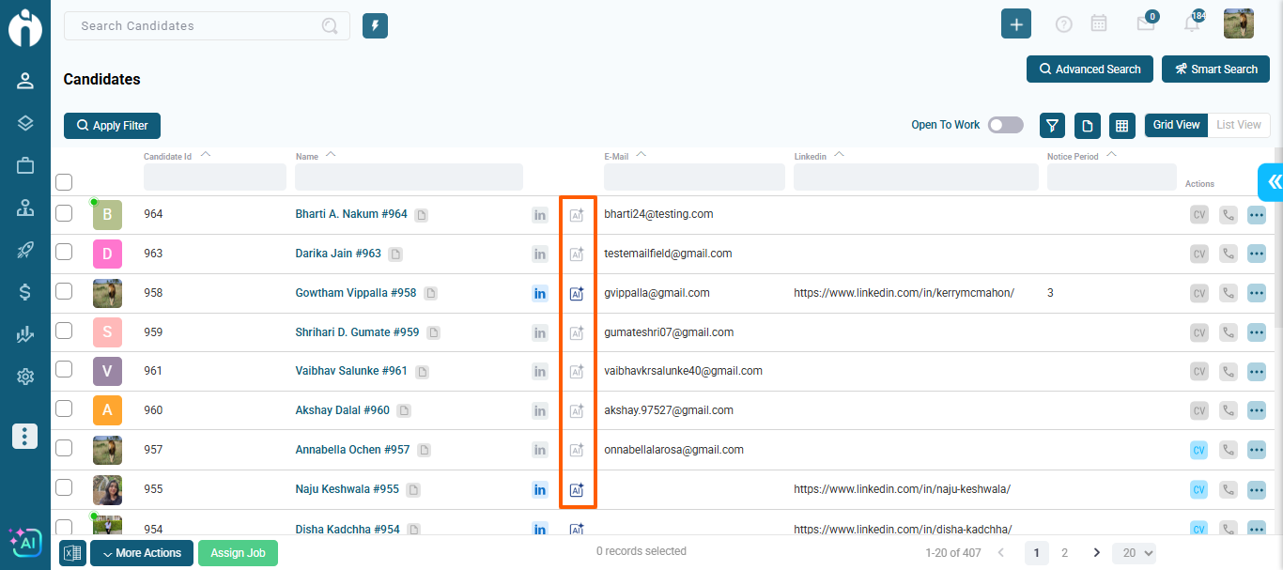Image resolution: width=1283 pixels, height=570 pixels.
Task: Open LinkedIn icon for Naju Keshwala
Action: coord(540,489)
